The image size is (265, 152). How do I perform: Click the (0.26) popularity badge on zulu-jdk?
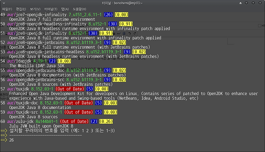pos(106,122)
